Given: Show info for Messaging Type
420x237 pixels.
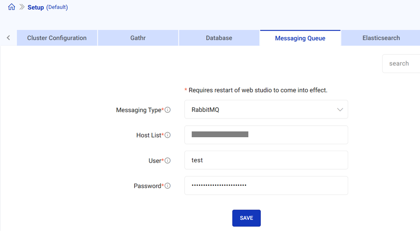Looking at the screenshot, I should tap(168, 110).
